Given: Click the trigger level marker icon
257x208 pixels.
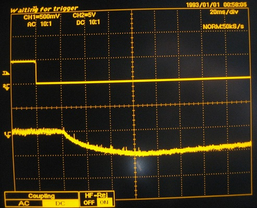Looking at the screenshot, I should (6, 73).
